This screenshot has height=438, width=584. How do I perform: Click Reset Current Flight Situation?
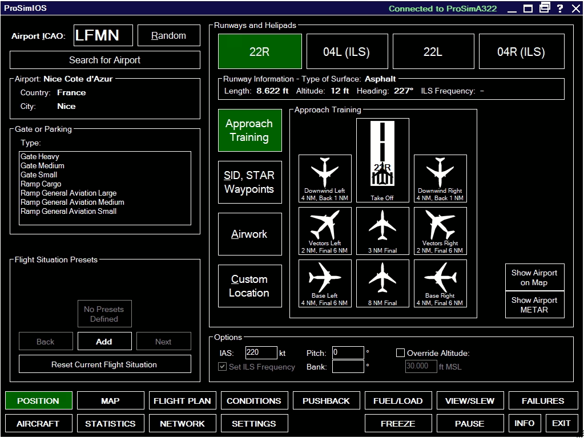(x=104, y=364)
